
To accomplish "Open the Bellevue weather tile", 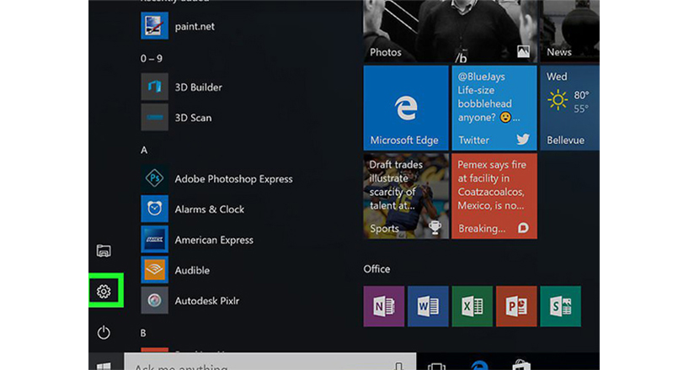I will click(569, 108).
